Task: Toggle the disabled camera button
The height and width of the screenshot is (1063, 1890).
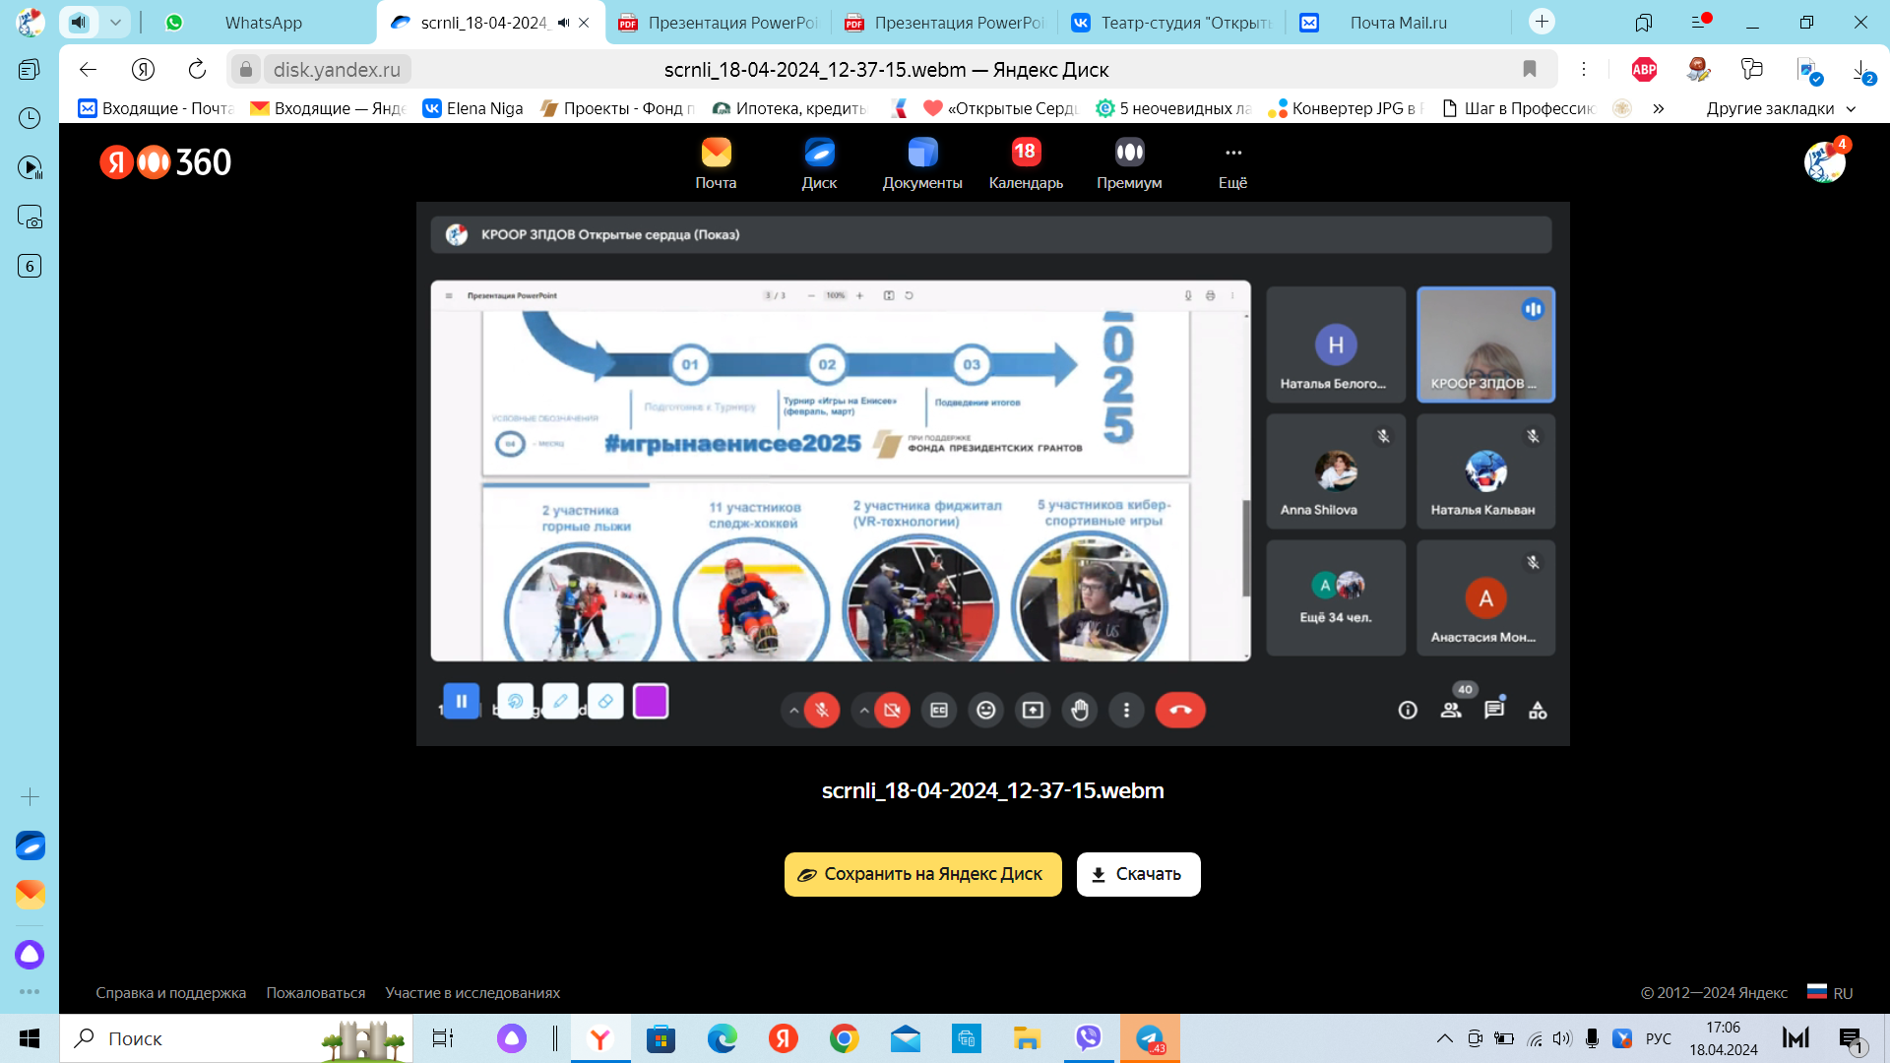Action: pyautogui.click(x=892, y=711)
